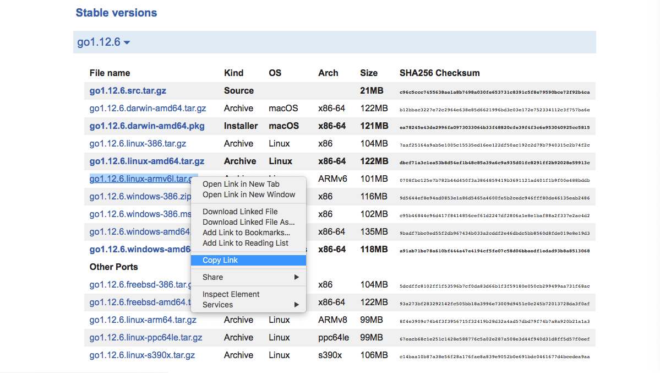Click go1.12.6.linux-amd64.tar.gz archive link
This screenshot has height=373, width=660.
(x=147, y=161)
